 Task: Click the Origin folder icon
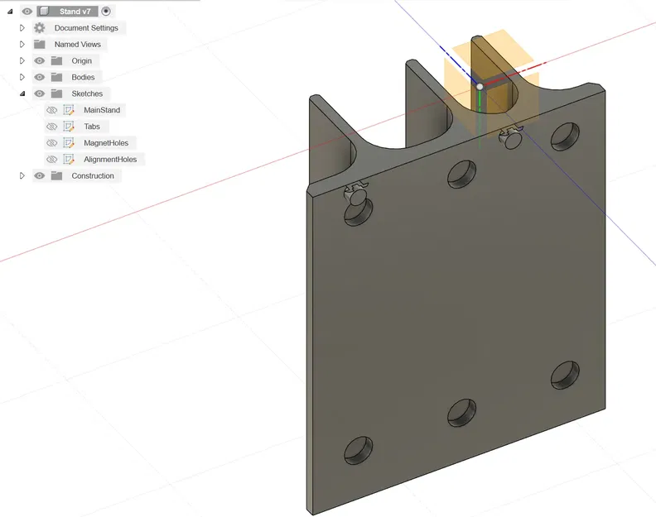coord(57,61)
